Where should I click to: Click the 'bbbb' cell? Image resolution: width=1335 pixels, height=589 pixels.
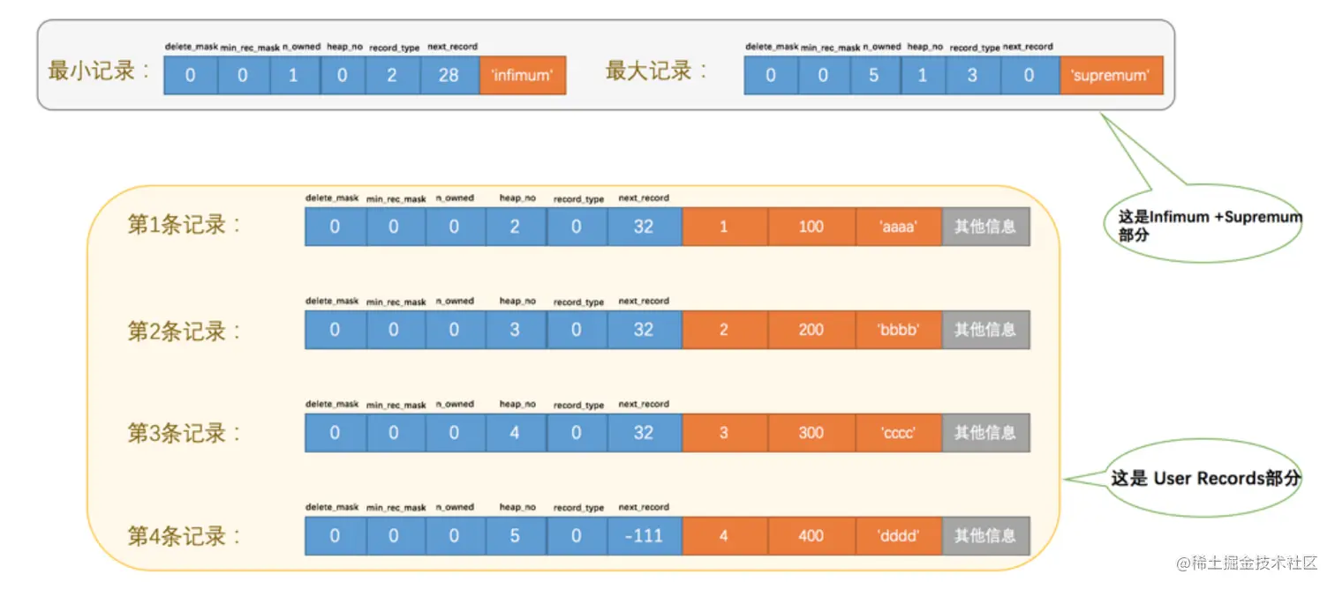pyautogui.click(x=898, y=330)
